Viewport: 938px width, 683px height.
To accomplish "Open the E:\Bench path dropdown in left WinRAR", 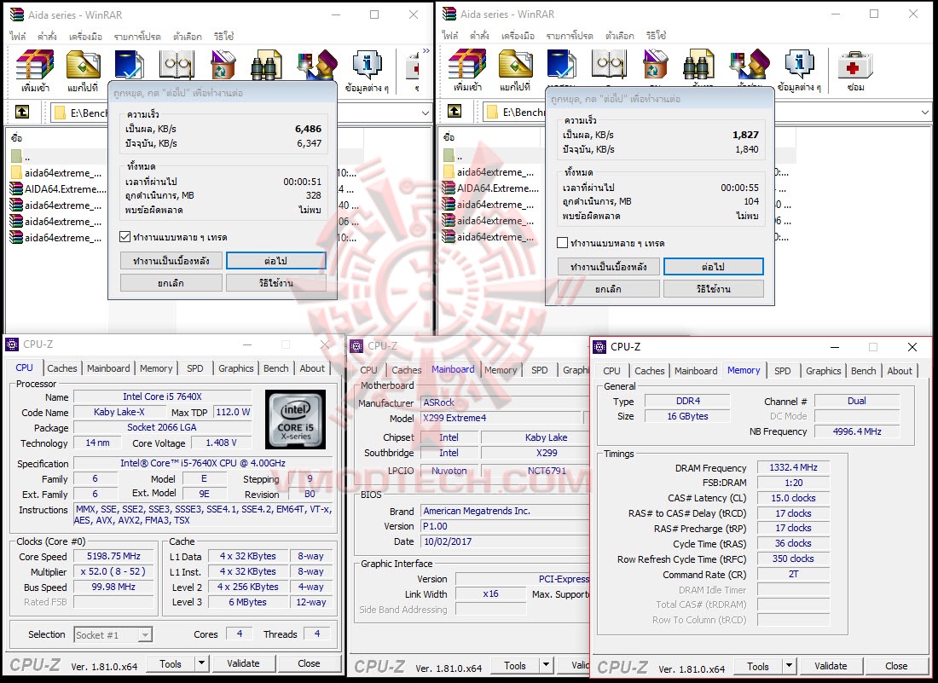I will (x=426, y=113).
